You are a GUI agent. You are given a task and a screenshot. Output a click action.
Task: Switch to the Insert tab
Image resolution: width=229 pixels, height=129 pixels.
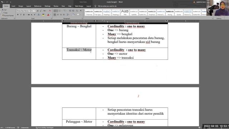[x=13, y=6]
